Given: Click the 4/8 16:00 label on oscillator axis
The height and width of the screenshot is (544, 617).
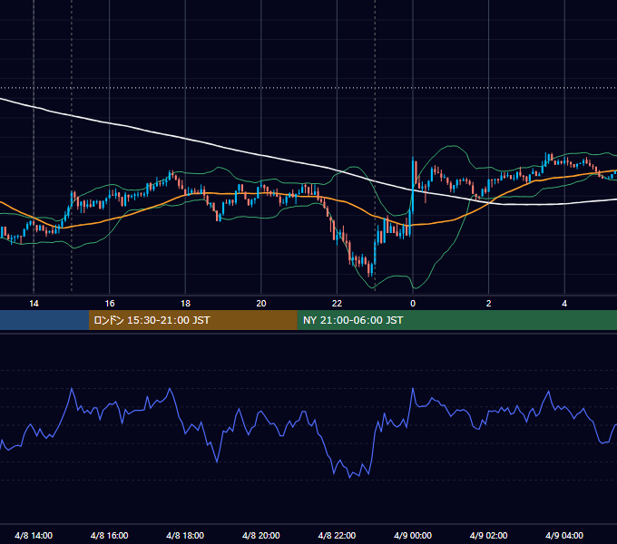Looking at the screenshot, I should 110,535.
